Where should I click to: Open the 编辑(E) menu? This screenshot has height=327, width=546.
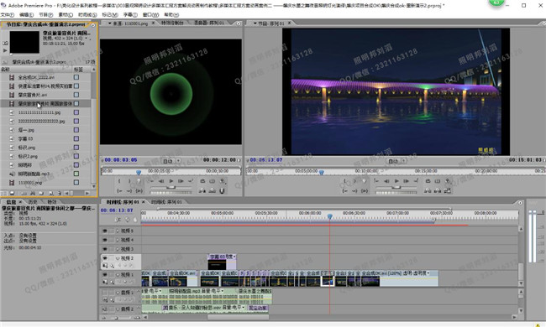(27, 14)
